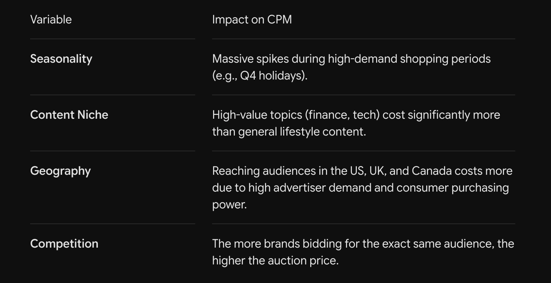
Task: Click the general lifestyle content line
Action: click(289, 132)
